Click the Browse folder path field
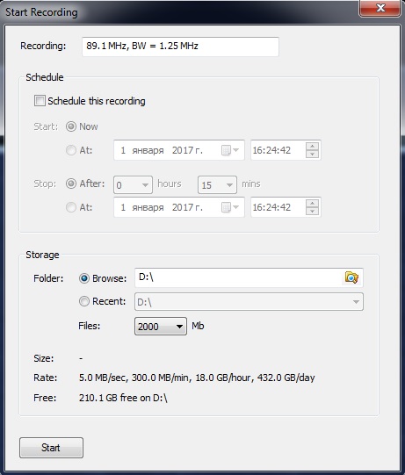Image resolution: width=405 pixels, height=475 pixels. (238, 277)
